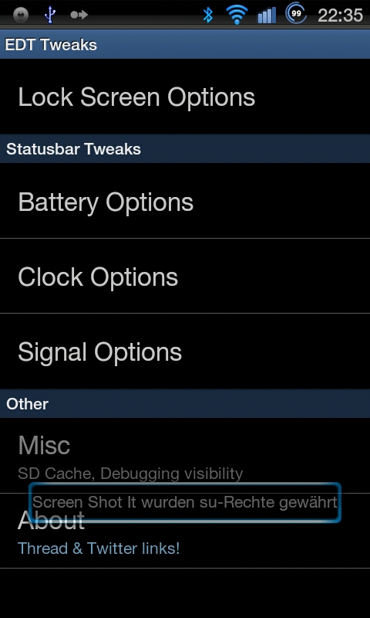370x618 pixels.
Task: Open the Misc settings entry
Action: click(x=185, y=456)
